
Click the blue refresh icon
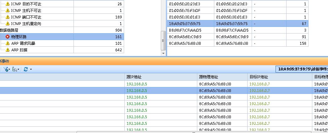pyautogui.click(x=26, y=69)
